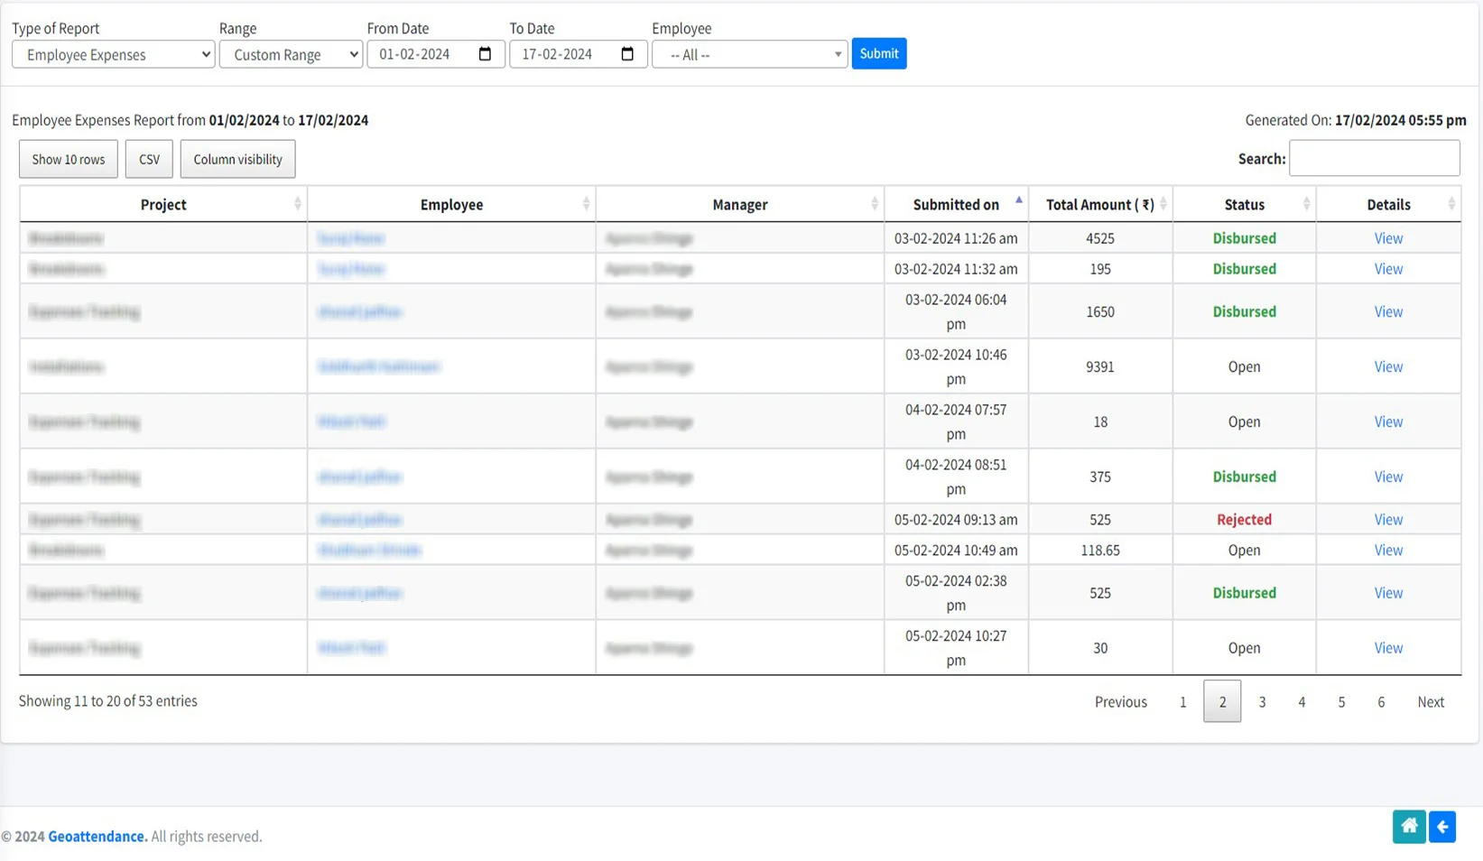
Task: Toggle the Submitted on sort order
Action: point(956,204)
